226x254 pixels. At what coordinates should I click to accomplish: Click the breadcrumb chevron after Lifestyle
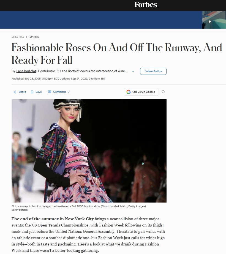click(27, 37)
